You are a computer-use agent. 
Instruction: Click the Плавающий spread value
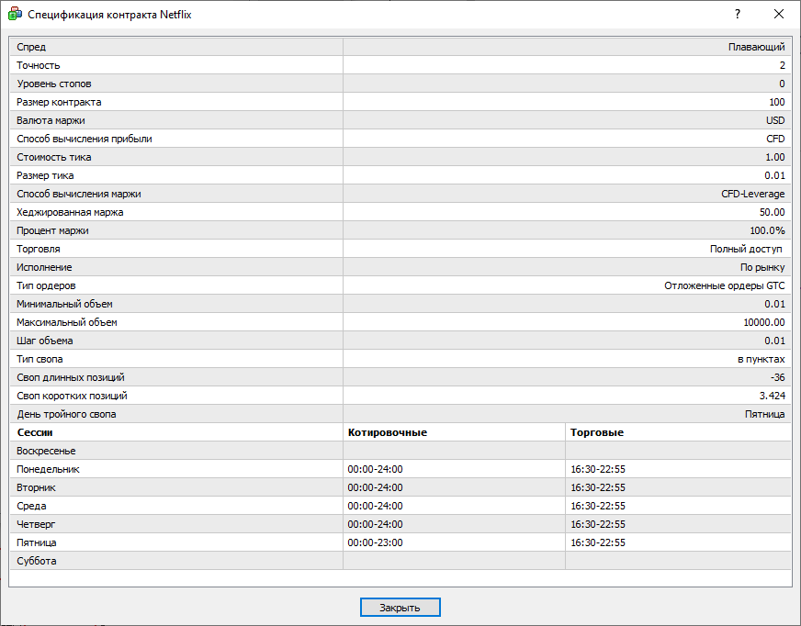(756, 47)
